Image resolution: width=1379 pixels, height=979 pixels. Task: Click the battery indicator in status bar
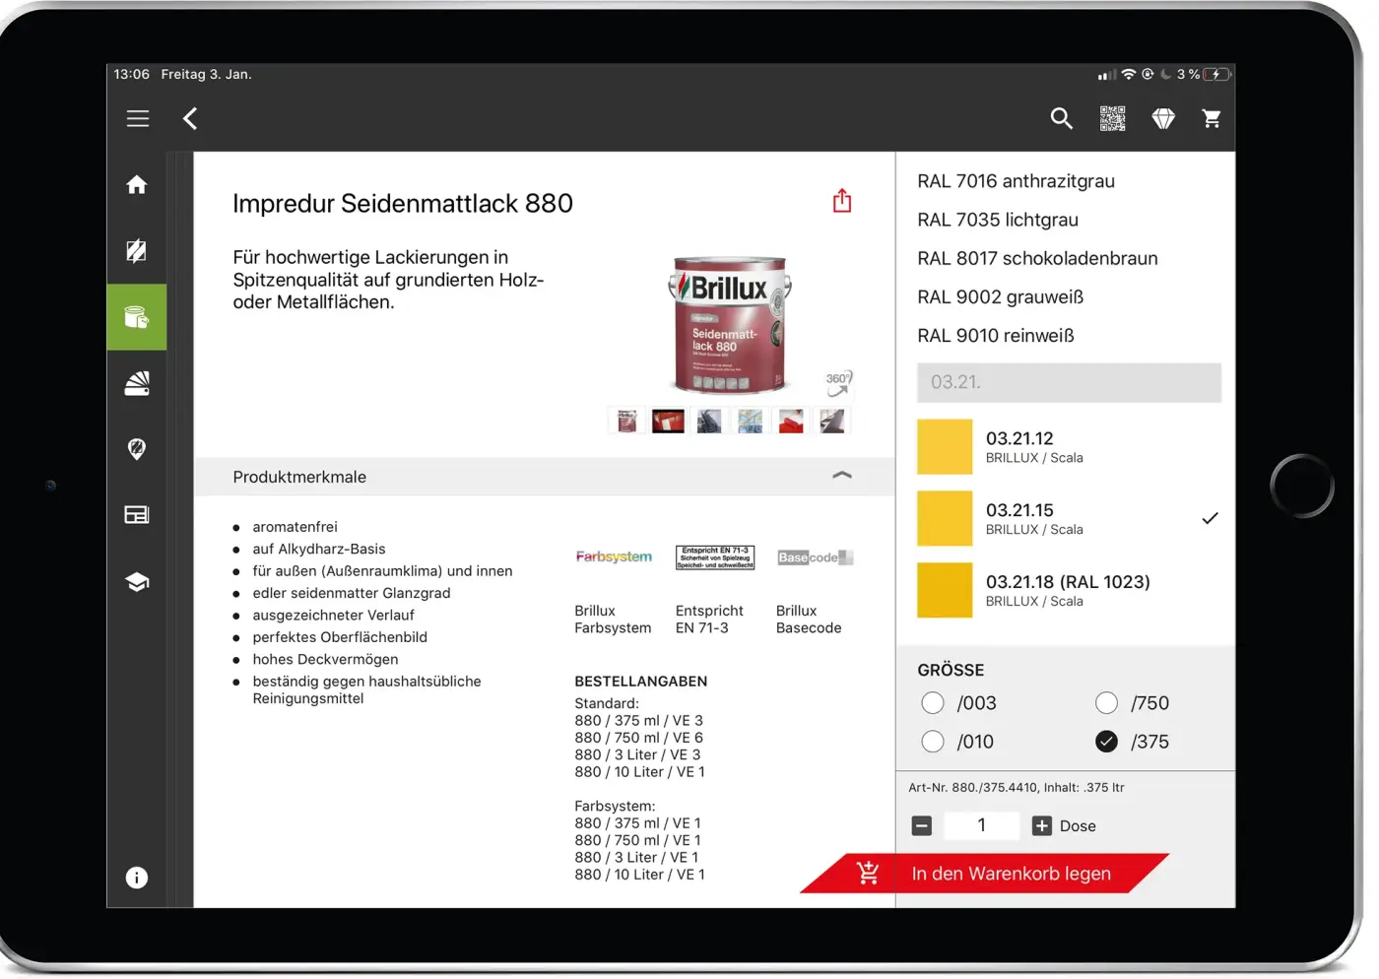tap(1216, 74)
